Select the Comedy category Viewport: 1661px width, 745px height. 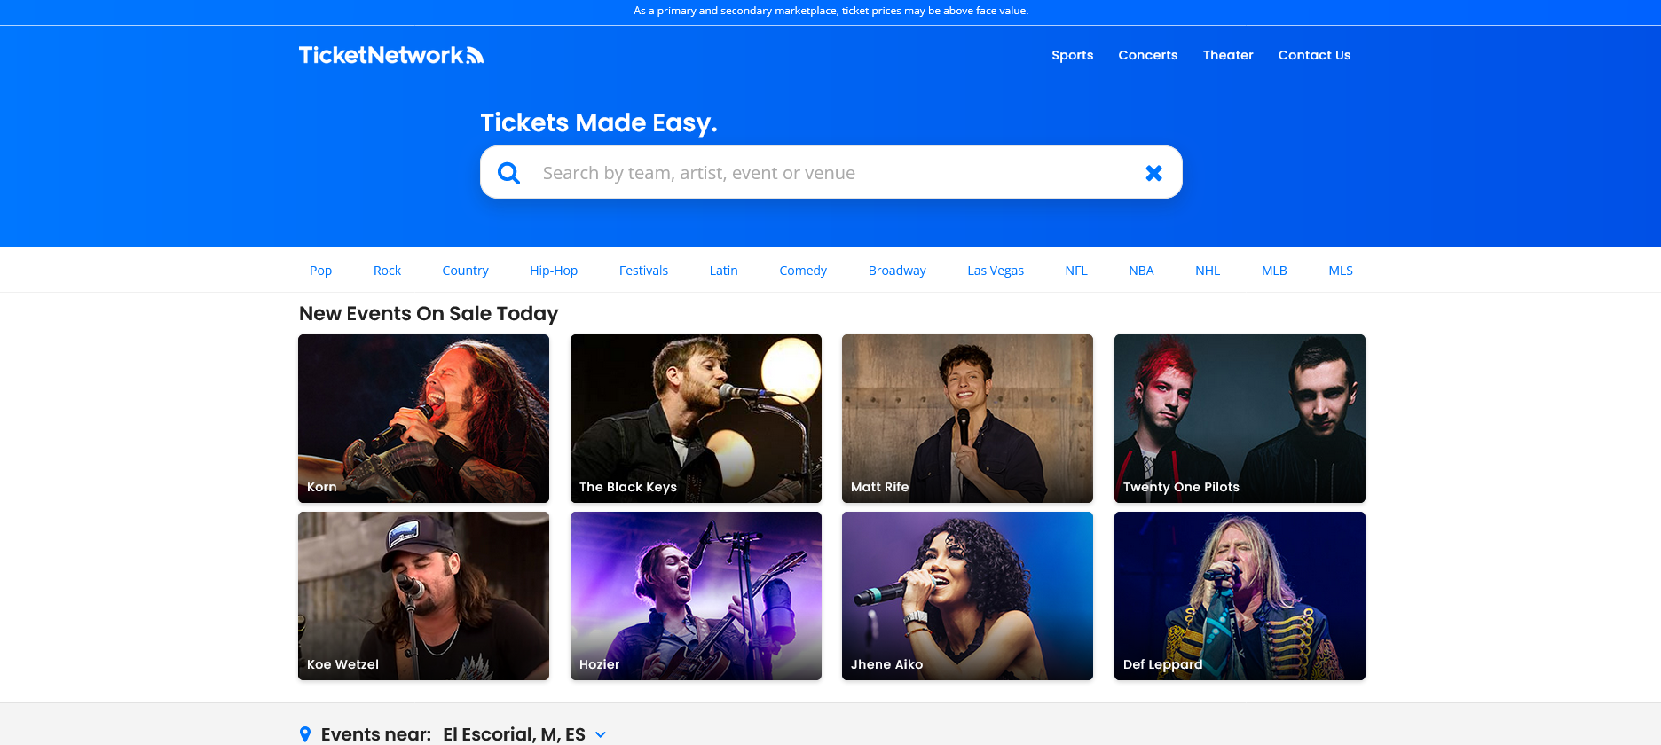coord(802,270)
